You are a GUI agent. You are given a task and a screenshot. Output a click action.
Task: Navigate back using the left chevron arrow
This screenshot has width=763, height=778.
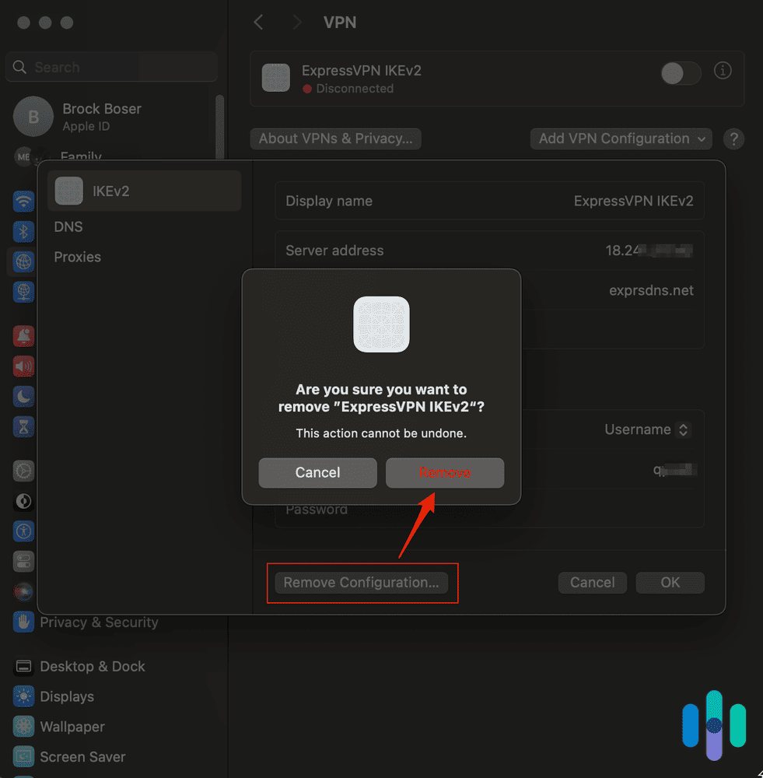click(258, 23)
